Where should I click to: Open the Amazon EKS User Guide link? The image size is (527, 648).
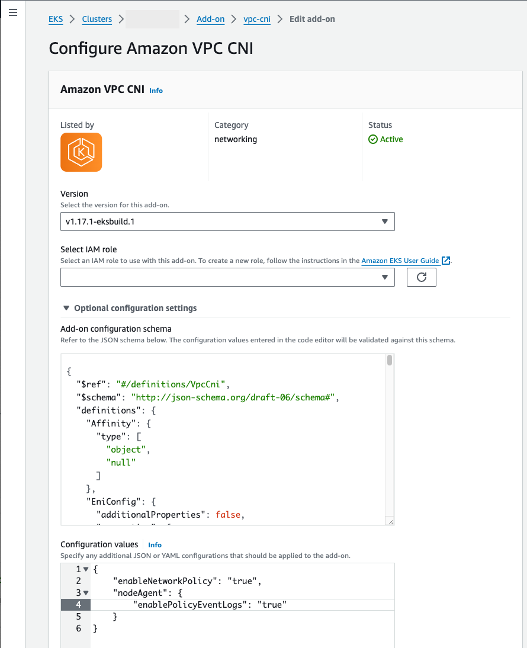click(400, 261)
